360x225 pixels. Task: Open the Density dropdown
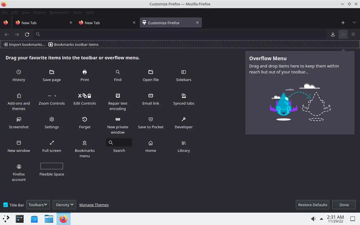(x=64, y=205)
